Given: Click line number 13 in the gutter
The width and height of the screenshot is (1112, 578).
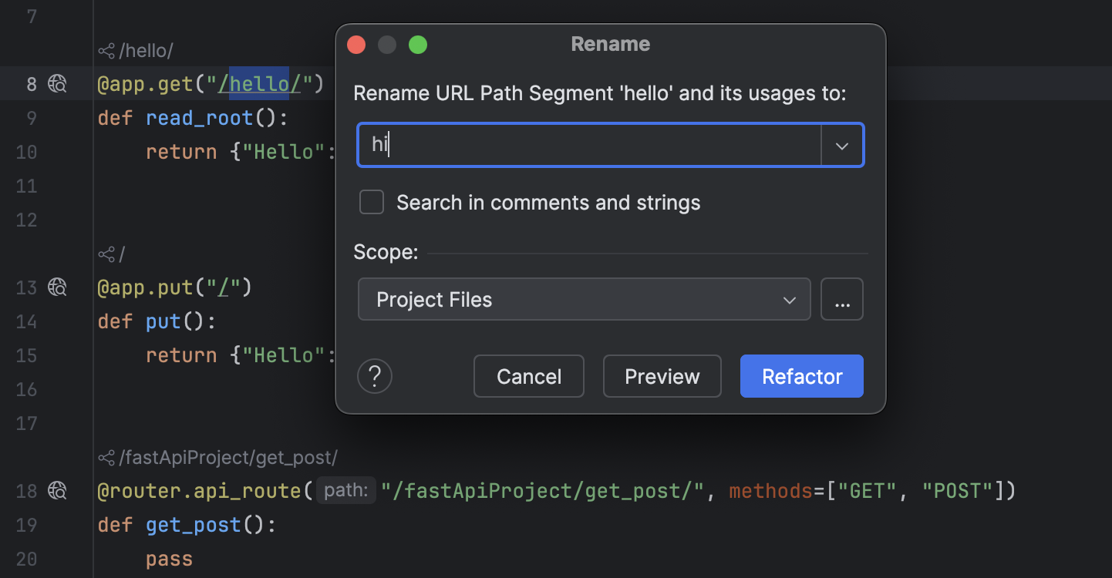Looking at the screenshot, I should pyautogui.click(x=26, y=287).
